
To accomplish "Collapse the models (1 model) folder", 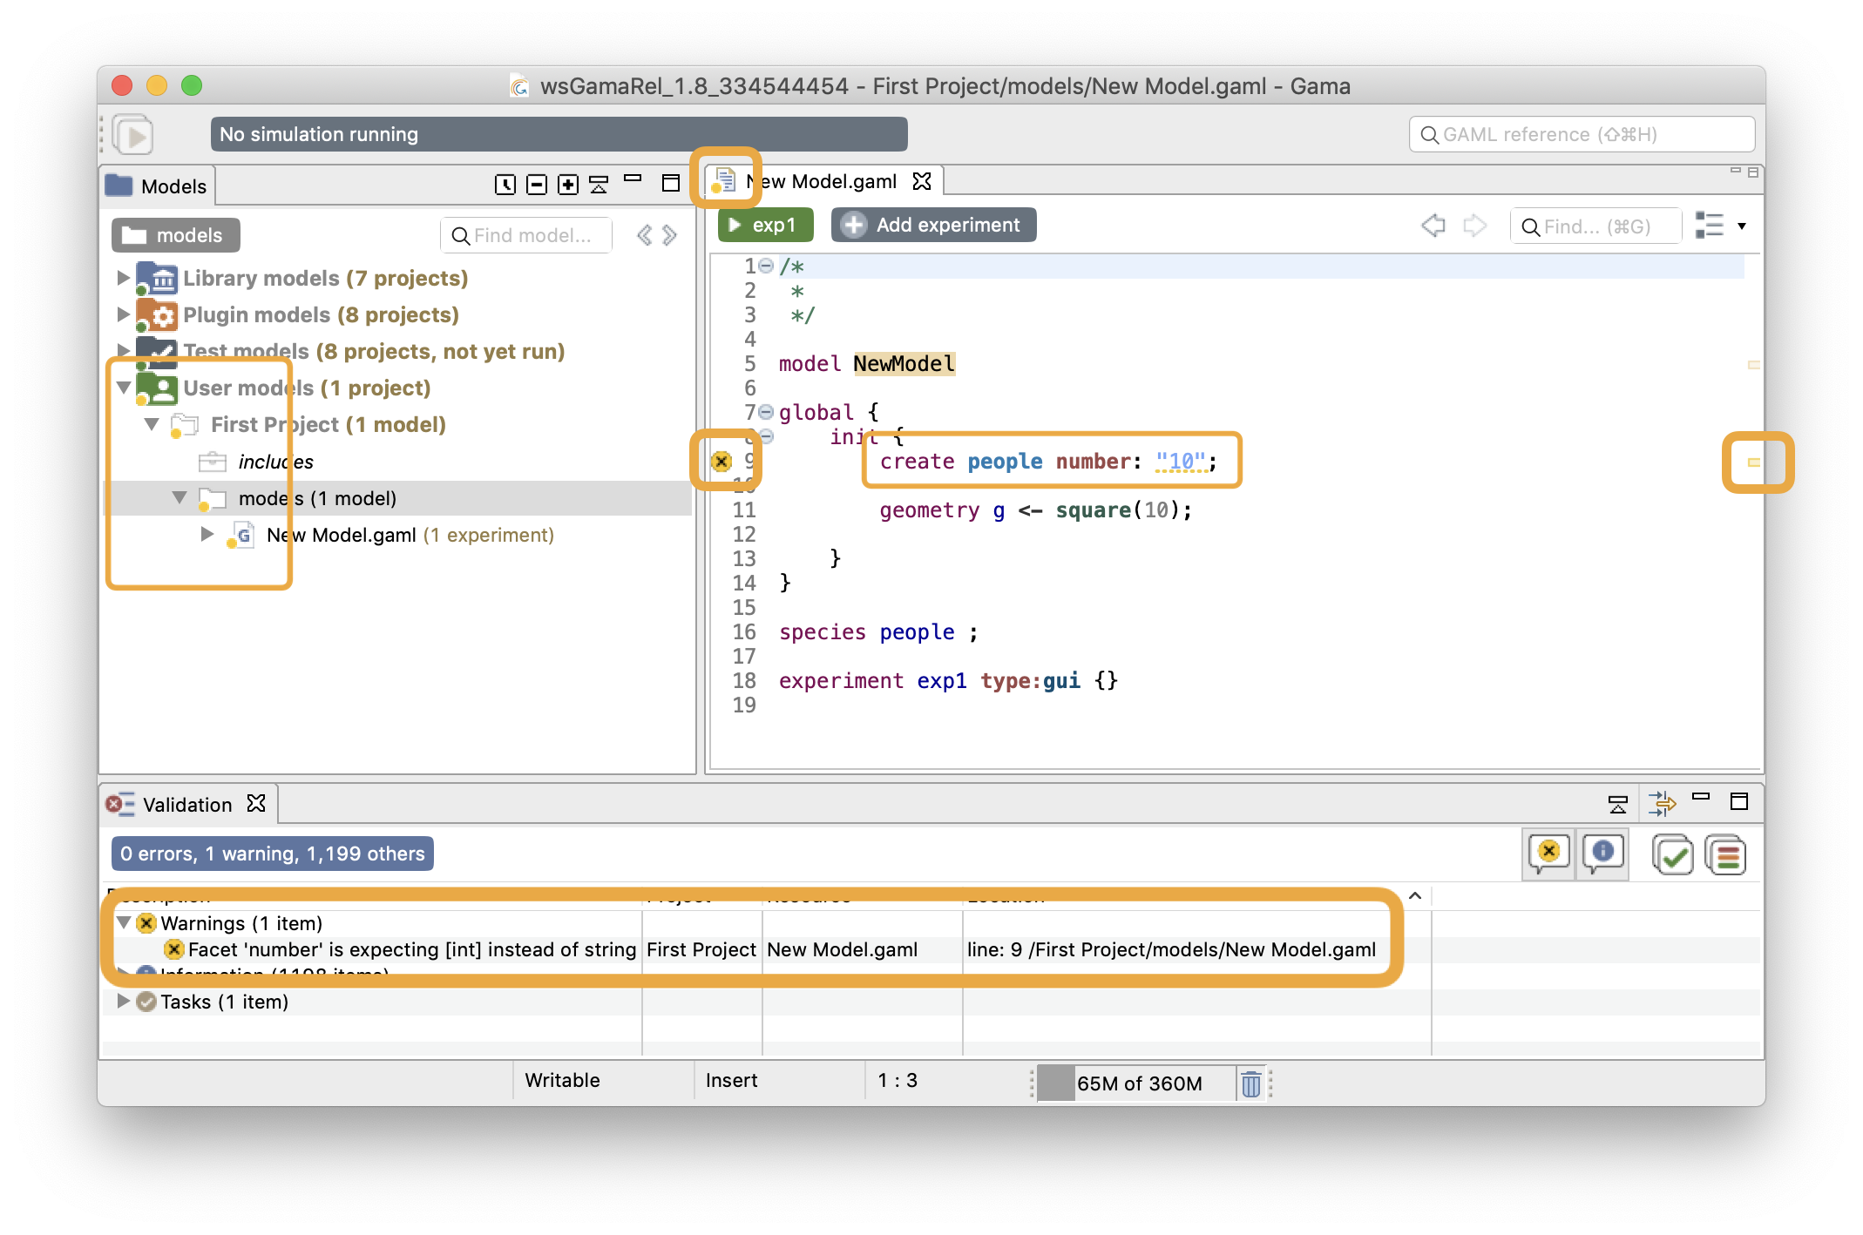I will 180,497.
